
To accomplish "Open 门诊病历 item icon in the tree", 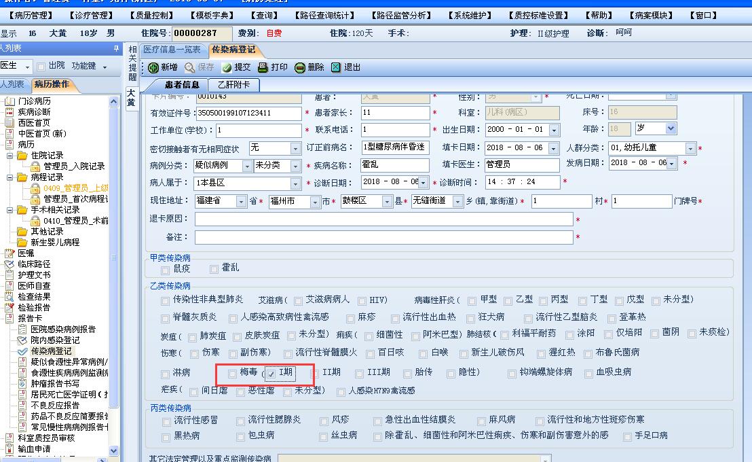I will (10, 101).
